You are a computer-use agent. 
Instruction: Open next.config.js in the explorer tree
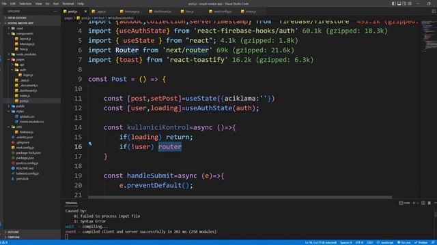tap(25, 148)
